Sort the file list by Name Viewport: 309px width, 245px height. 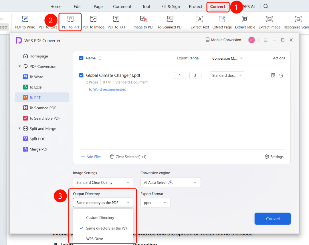point(100,58)
